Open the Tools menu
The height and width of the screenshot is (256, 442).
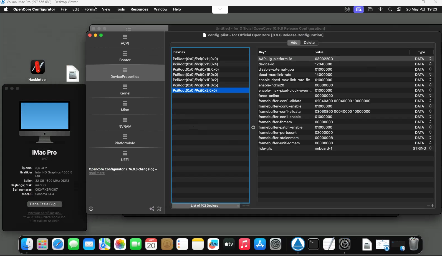click(x=120, y=9)
